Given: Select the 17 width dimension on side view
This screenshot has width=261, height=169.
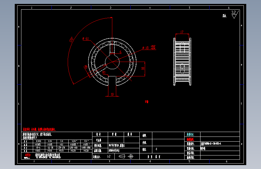Looking at the screenshot, I should (x=182, y=32).
